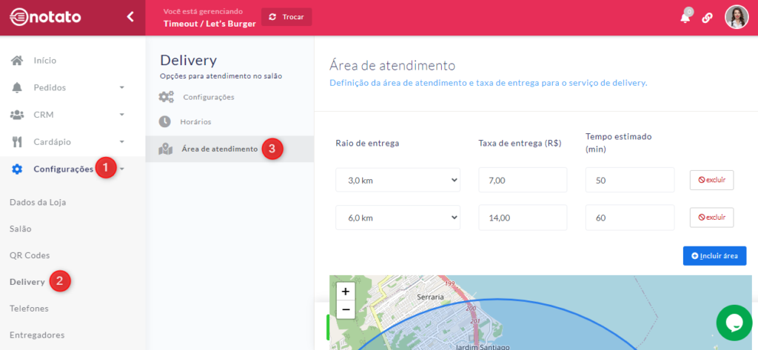This screenshot has width=758, height=350.
Task: Open the 6,0 km radius dropdown
Action: pos(398,218)
